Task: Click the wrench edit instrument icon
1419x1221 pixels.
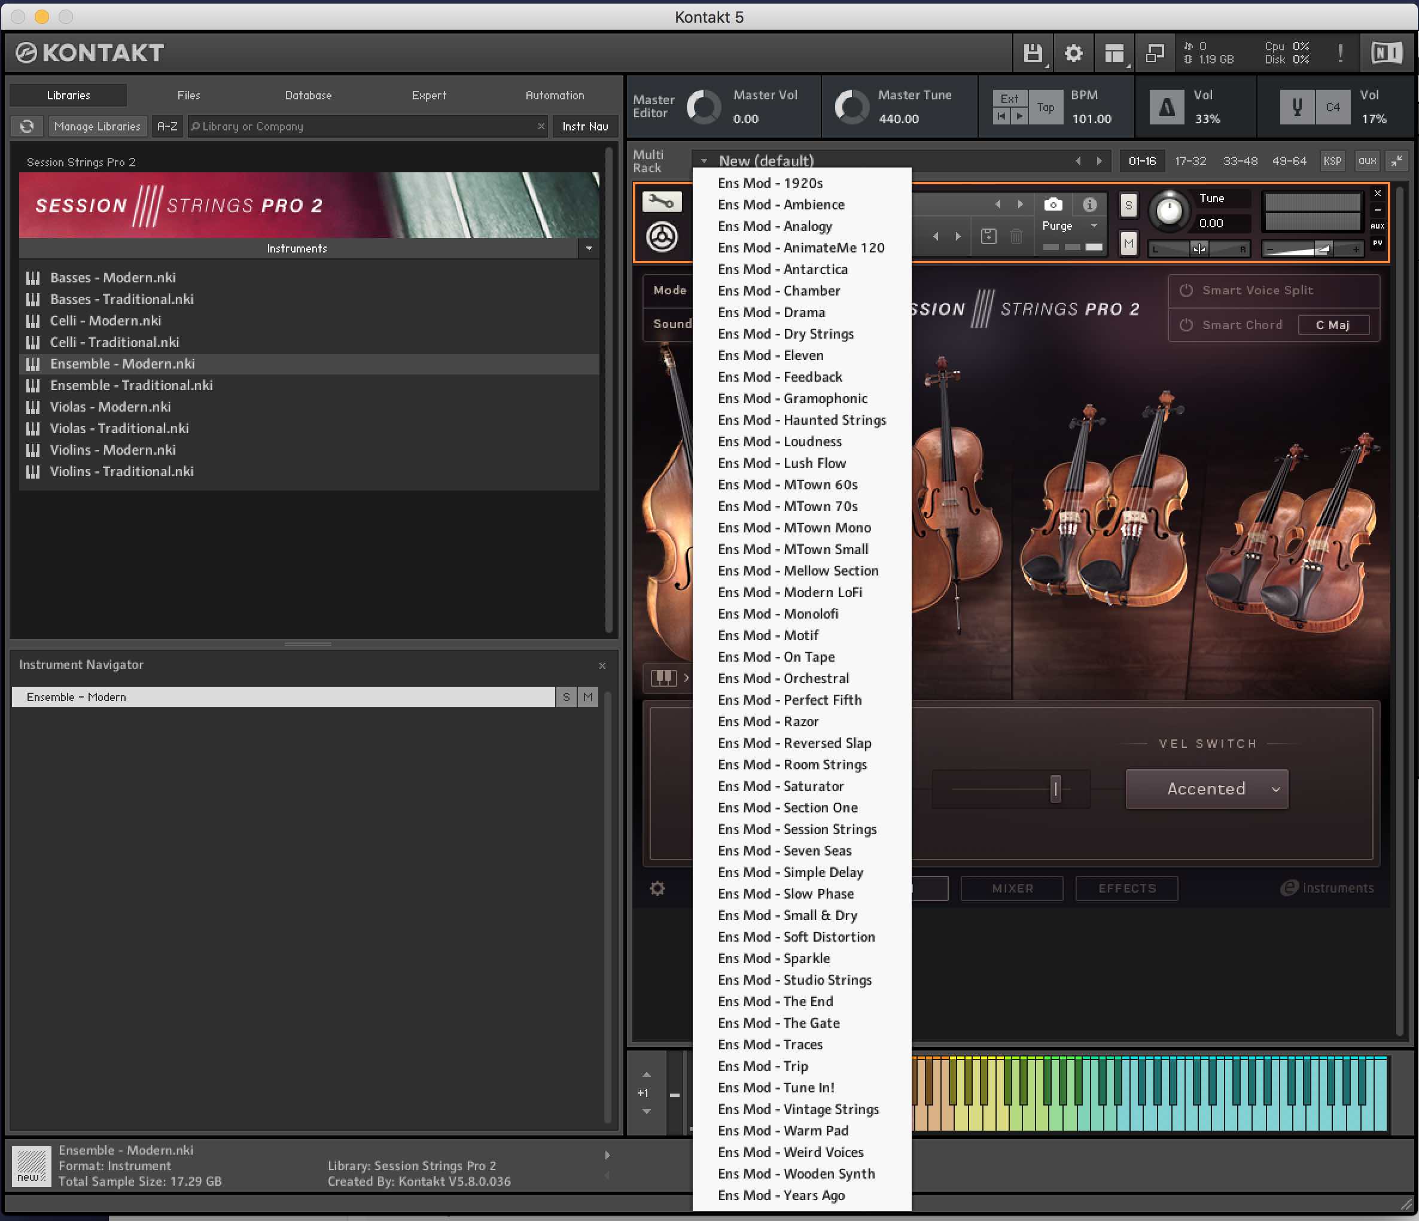Action: pyautogui.click(x=661, y=202)
